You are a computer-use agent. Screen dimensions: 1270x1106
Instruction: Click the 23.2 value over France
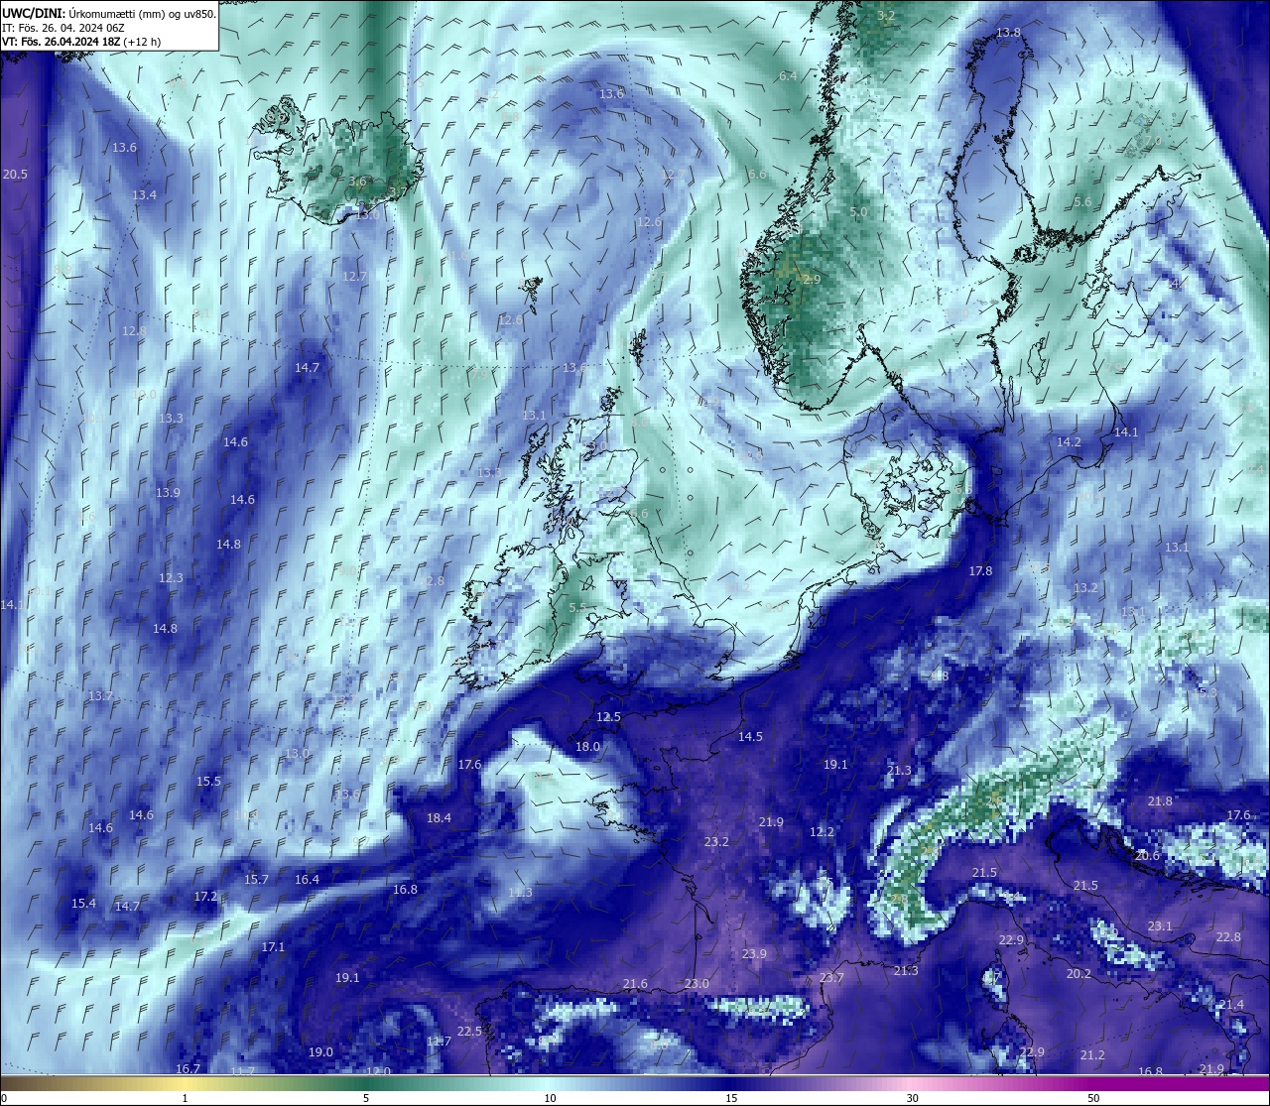coord(716,842)
